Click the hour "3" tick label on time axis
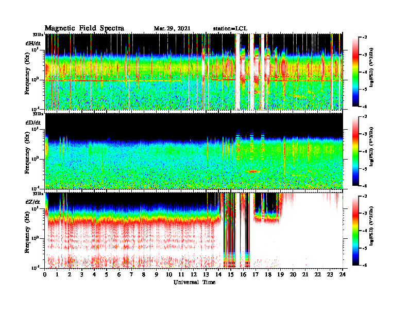 point(82,275)
